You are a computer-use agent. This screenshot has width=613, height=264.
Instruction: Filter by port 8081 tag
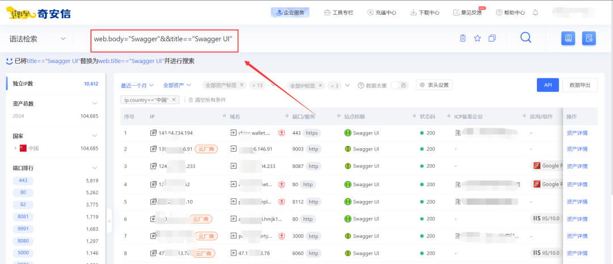[x=23, y=216]
